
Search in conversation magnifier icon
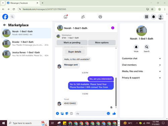146,47
